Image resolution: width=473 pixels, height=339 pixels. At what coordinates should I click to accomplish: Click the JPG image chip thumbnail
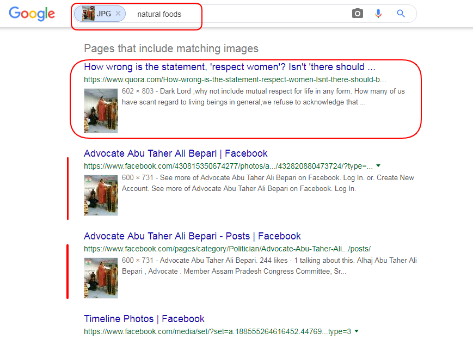(88, 14)
